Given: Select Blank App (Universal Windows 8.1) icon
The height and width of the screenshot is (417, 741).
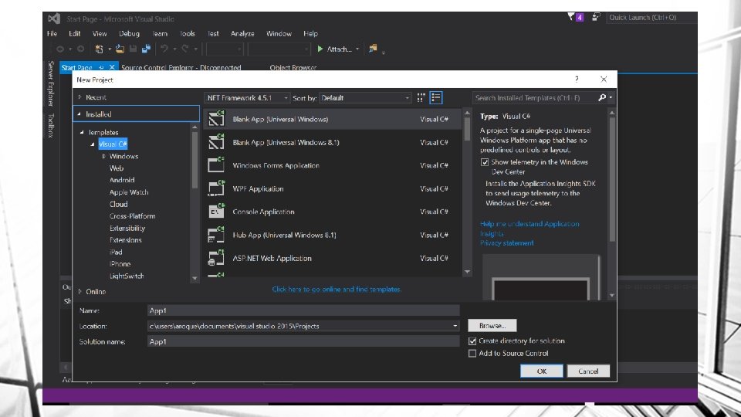Looking at the screenshot, I should pos(216,142).
